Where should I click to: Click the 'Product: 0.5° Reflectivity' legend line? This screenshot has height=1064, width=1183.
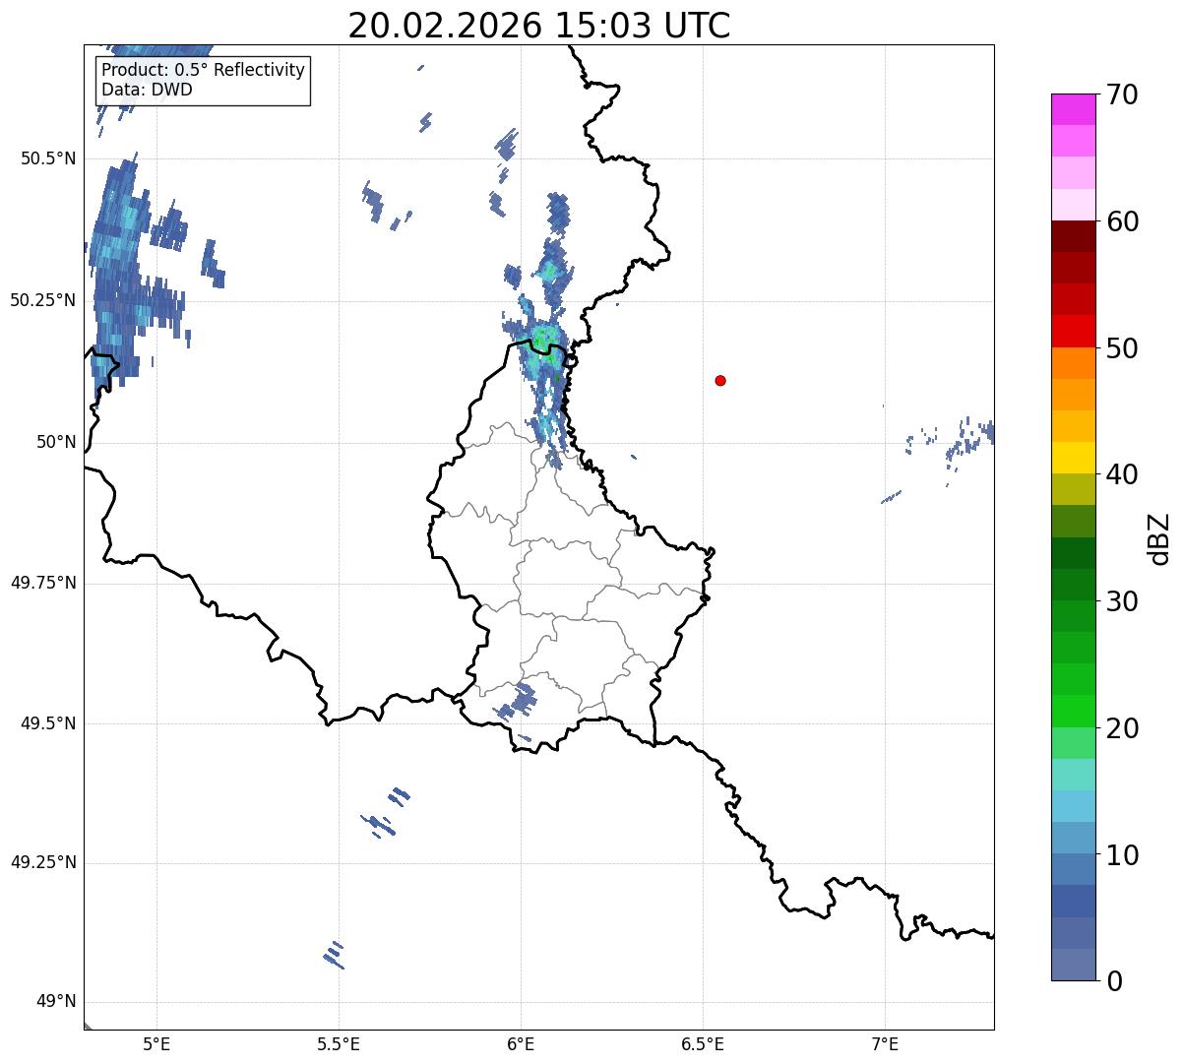[x=203, y=71]
